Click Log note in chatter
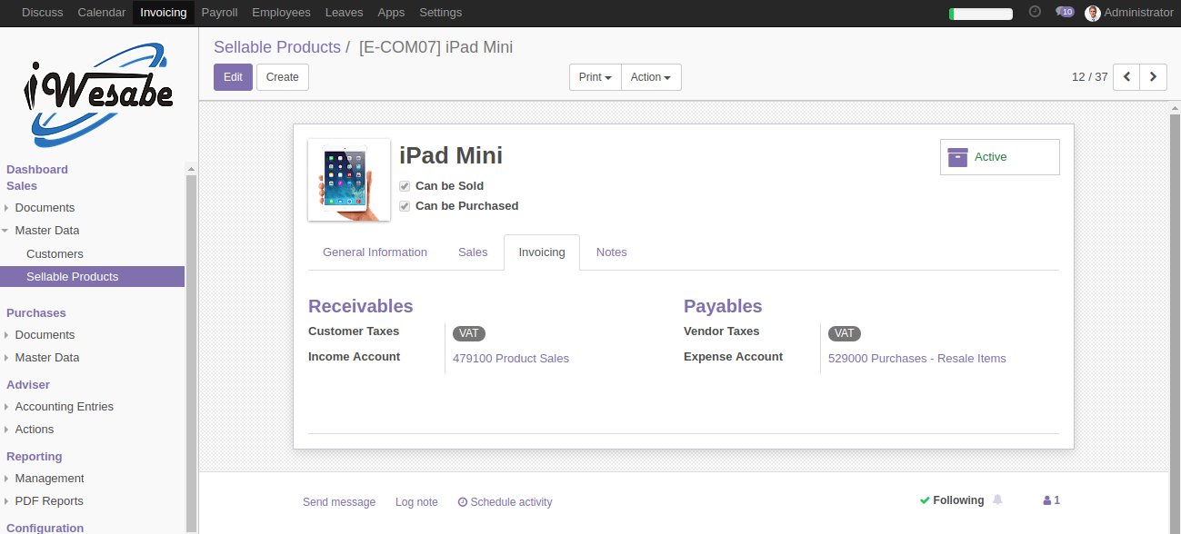 tap(416, 502)
